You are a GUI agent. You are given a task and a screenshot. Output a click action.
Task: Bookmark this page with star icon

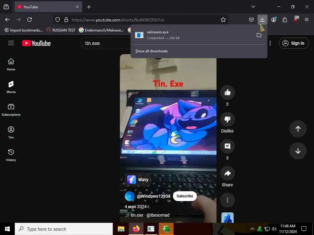tap(223, 20)
